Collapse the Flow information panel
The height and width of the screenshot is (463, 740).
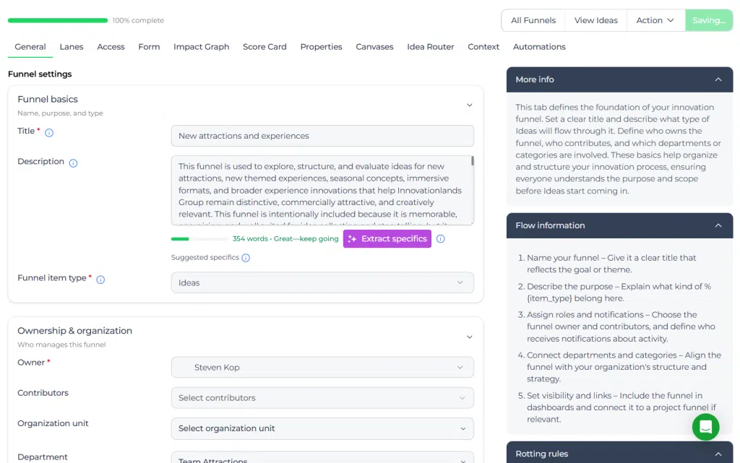pos(718,226)
